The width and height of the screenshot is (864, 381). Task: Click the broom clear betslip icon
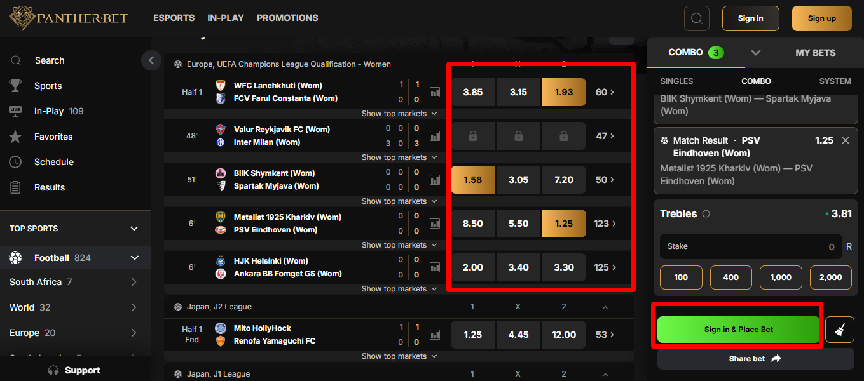839,330
